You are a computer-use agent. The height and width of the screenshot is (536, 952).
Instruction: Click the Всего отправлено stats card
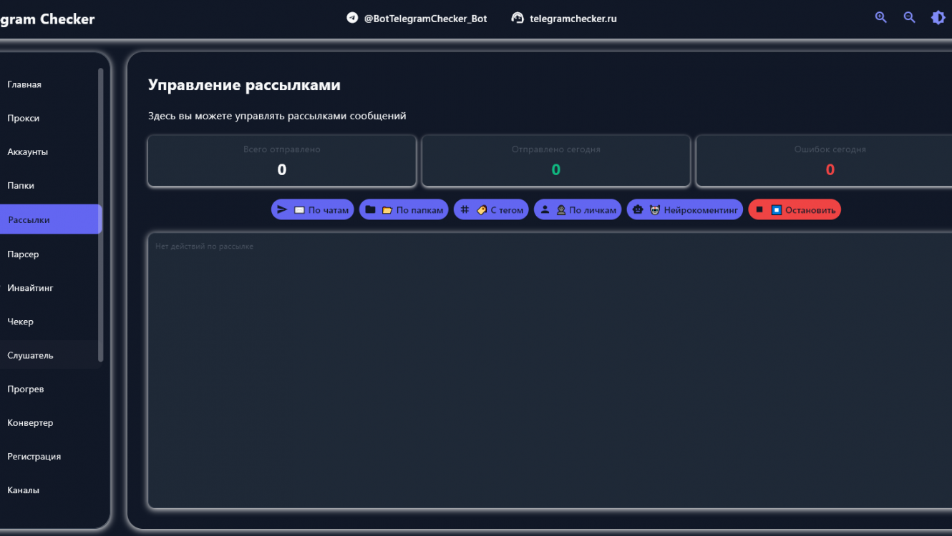[281, 161]
